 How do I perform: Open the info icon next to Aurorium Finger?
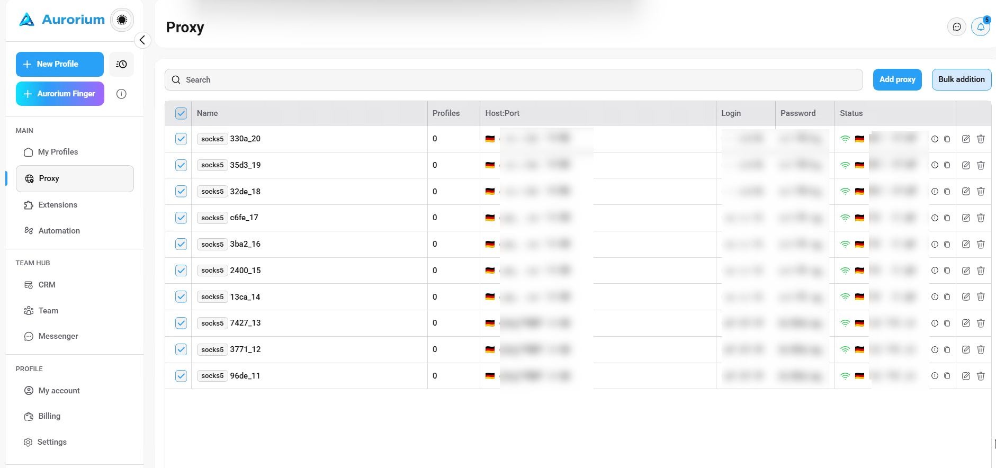121,94
